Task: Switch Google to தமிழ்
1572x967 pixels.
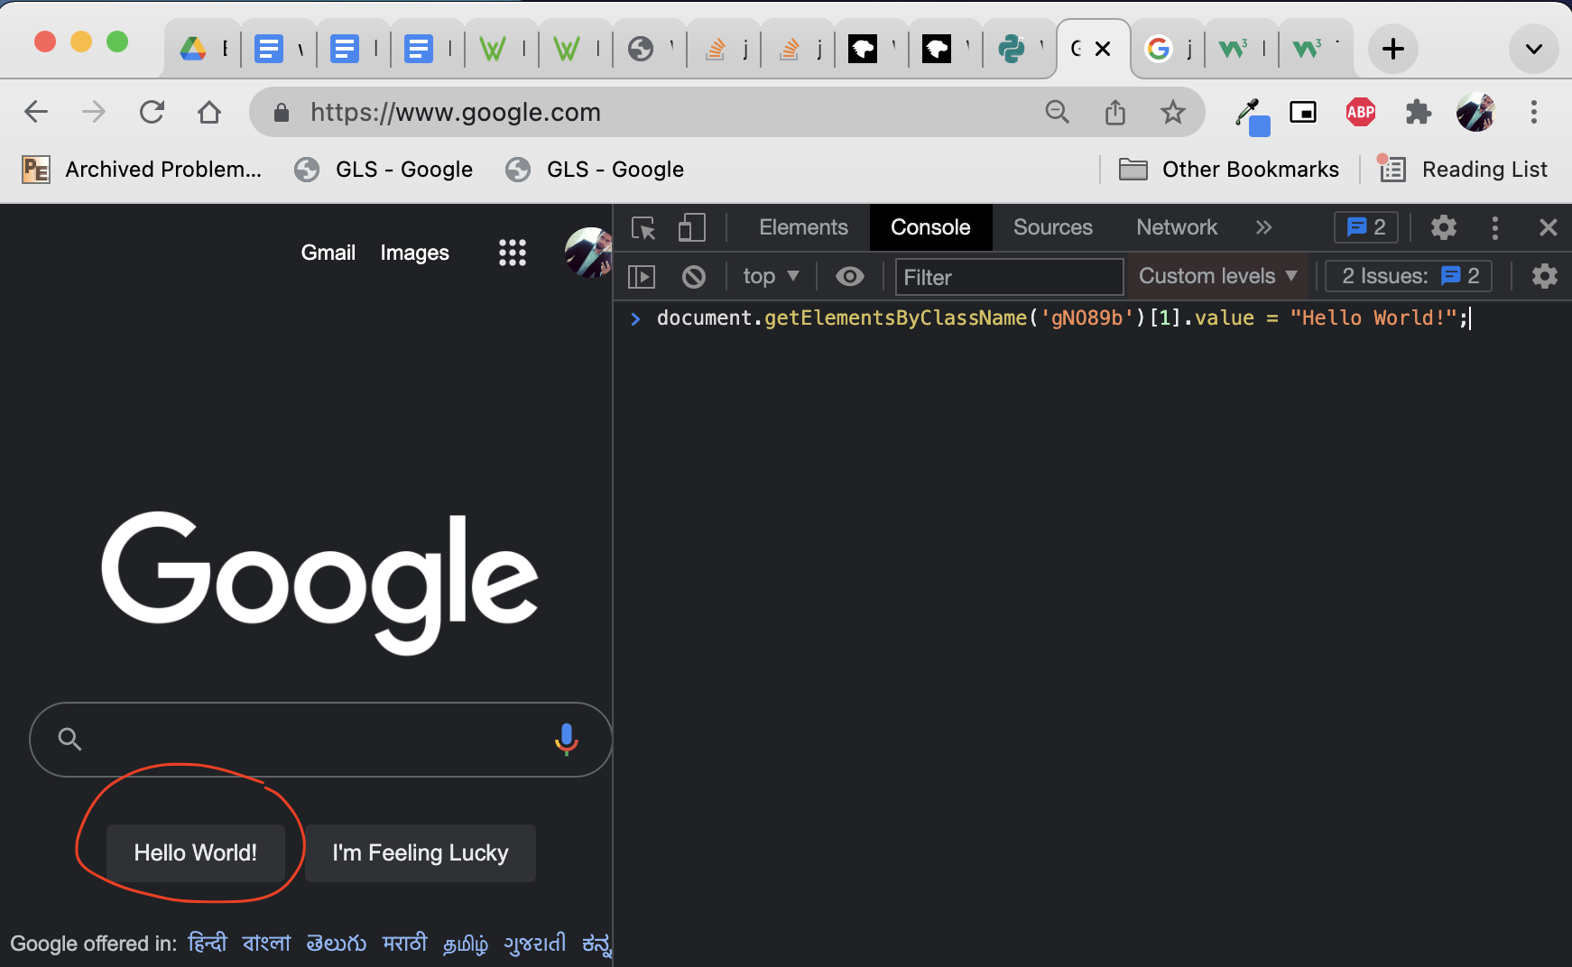Action: [x=466, y=944]
